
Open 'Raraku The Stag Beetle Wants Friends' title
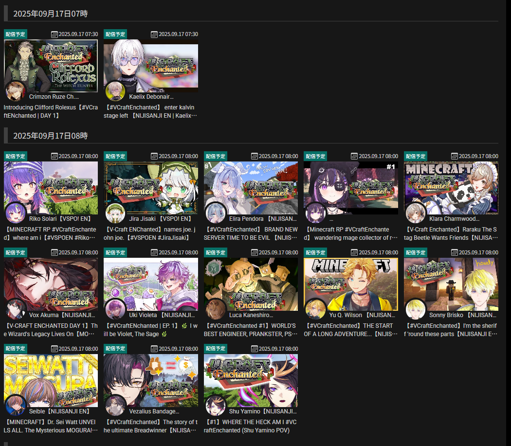click(x=451, y=233)
